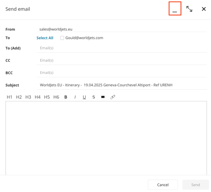Focus the CC email input field
The width and height of the screenshot is (211, 192).
click(122, 60)
